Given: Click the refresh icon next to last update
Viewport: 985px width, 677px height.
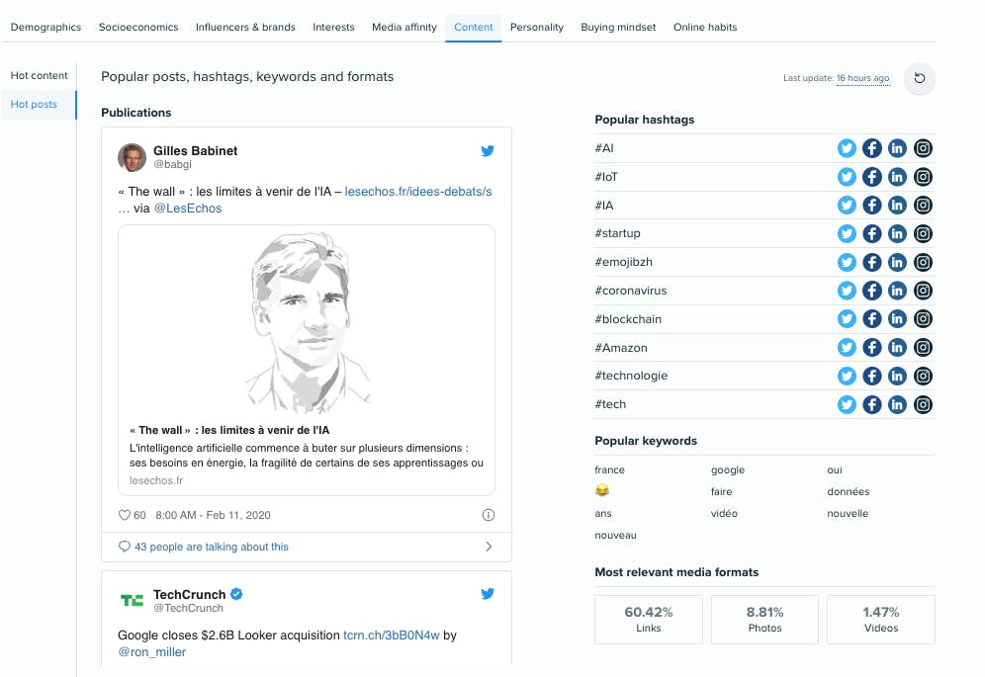Looking at the screenshot, I should tap(920, 78).
